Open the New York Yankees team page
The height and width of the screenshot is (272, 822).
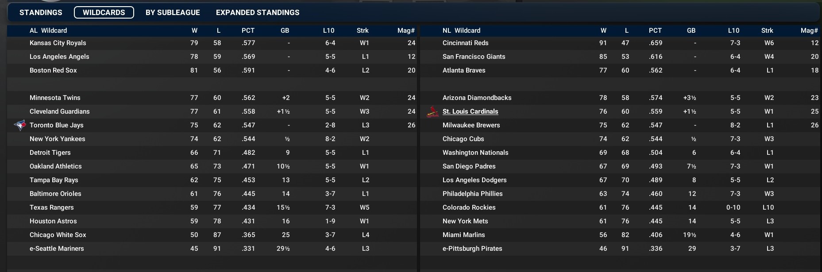point(58,139)
